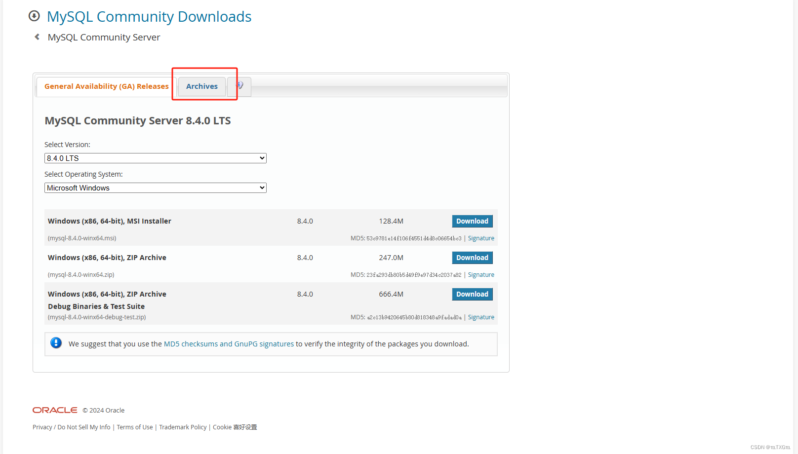The width and height of the screenshot is (798, 454).
Task: Click the filename (mysql-8.4.0-winx64.msi)
Action: 82,238
